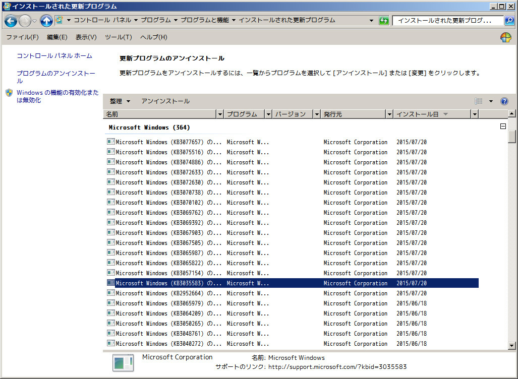518x379 pixels.
Task: Select the KB3048761 update row
Action: pyautogui.click(x=293, y=334)
